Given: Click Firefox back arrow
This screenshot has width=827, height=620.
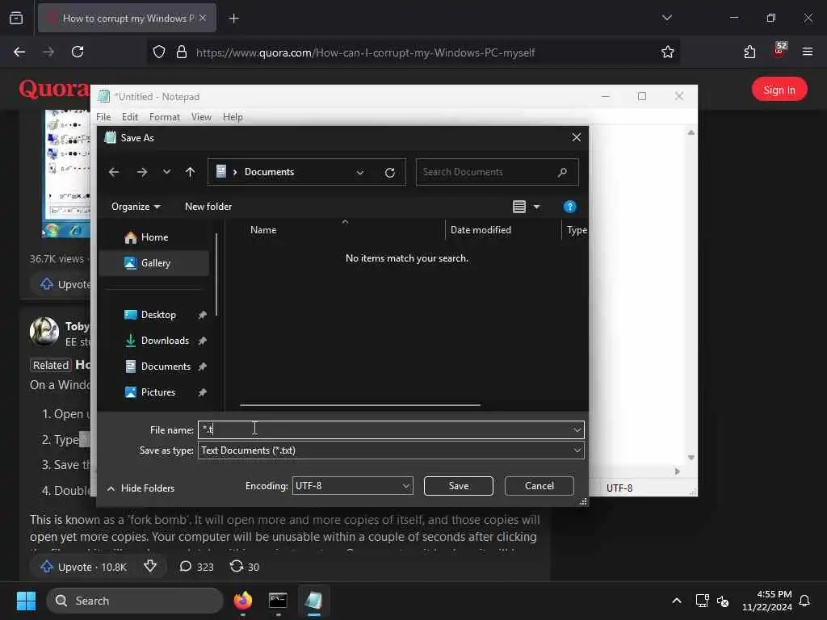Looking at the screenshot, I should pyautogui.click(x=19, y=52).
